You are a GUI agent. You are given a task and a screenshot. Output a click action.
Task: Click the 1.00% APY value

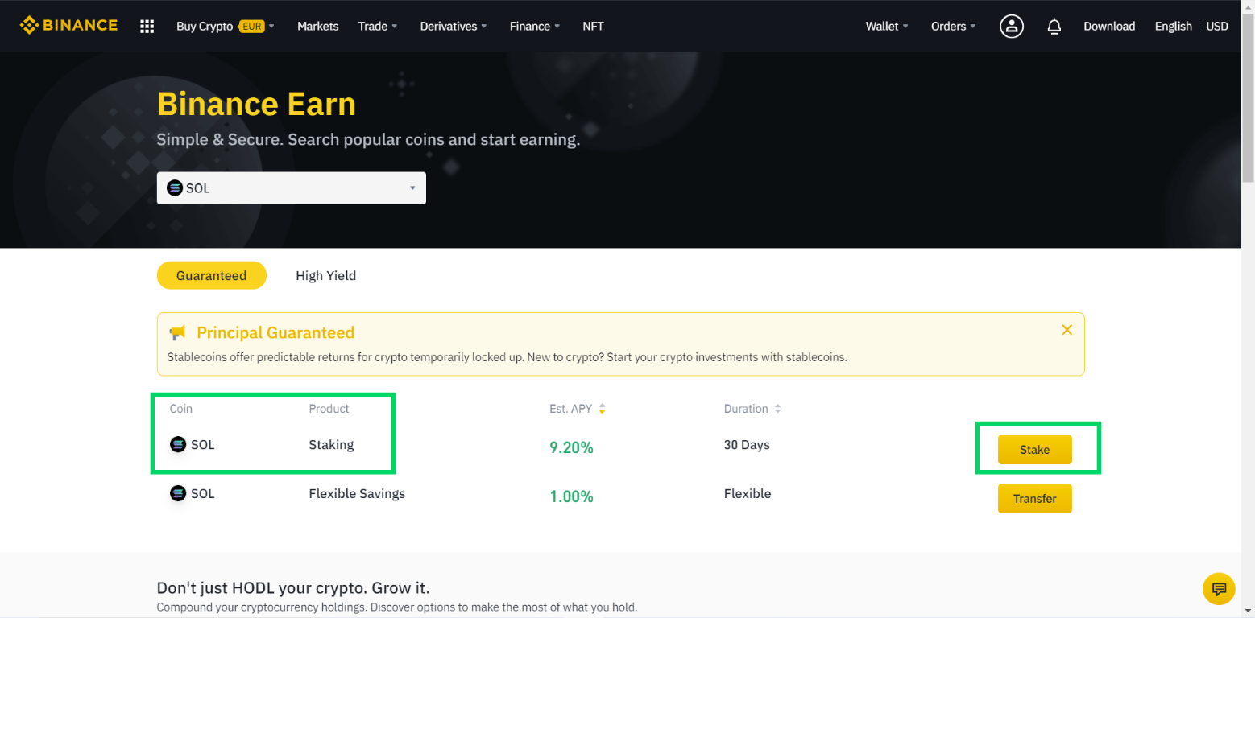(x=571, y=496)
